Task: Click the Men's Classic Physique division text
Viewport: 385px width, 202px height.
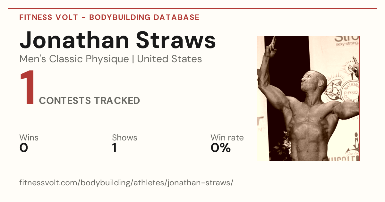Action: pyautogui.click(x=74, y=59)
